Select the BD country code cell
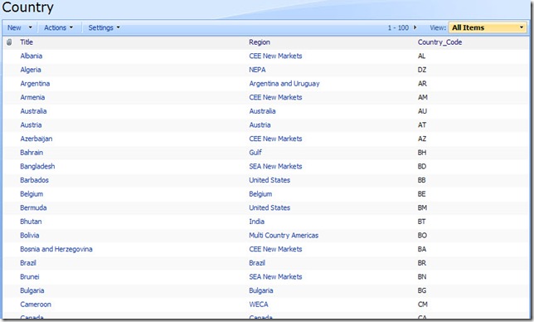 [422, 166]
